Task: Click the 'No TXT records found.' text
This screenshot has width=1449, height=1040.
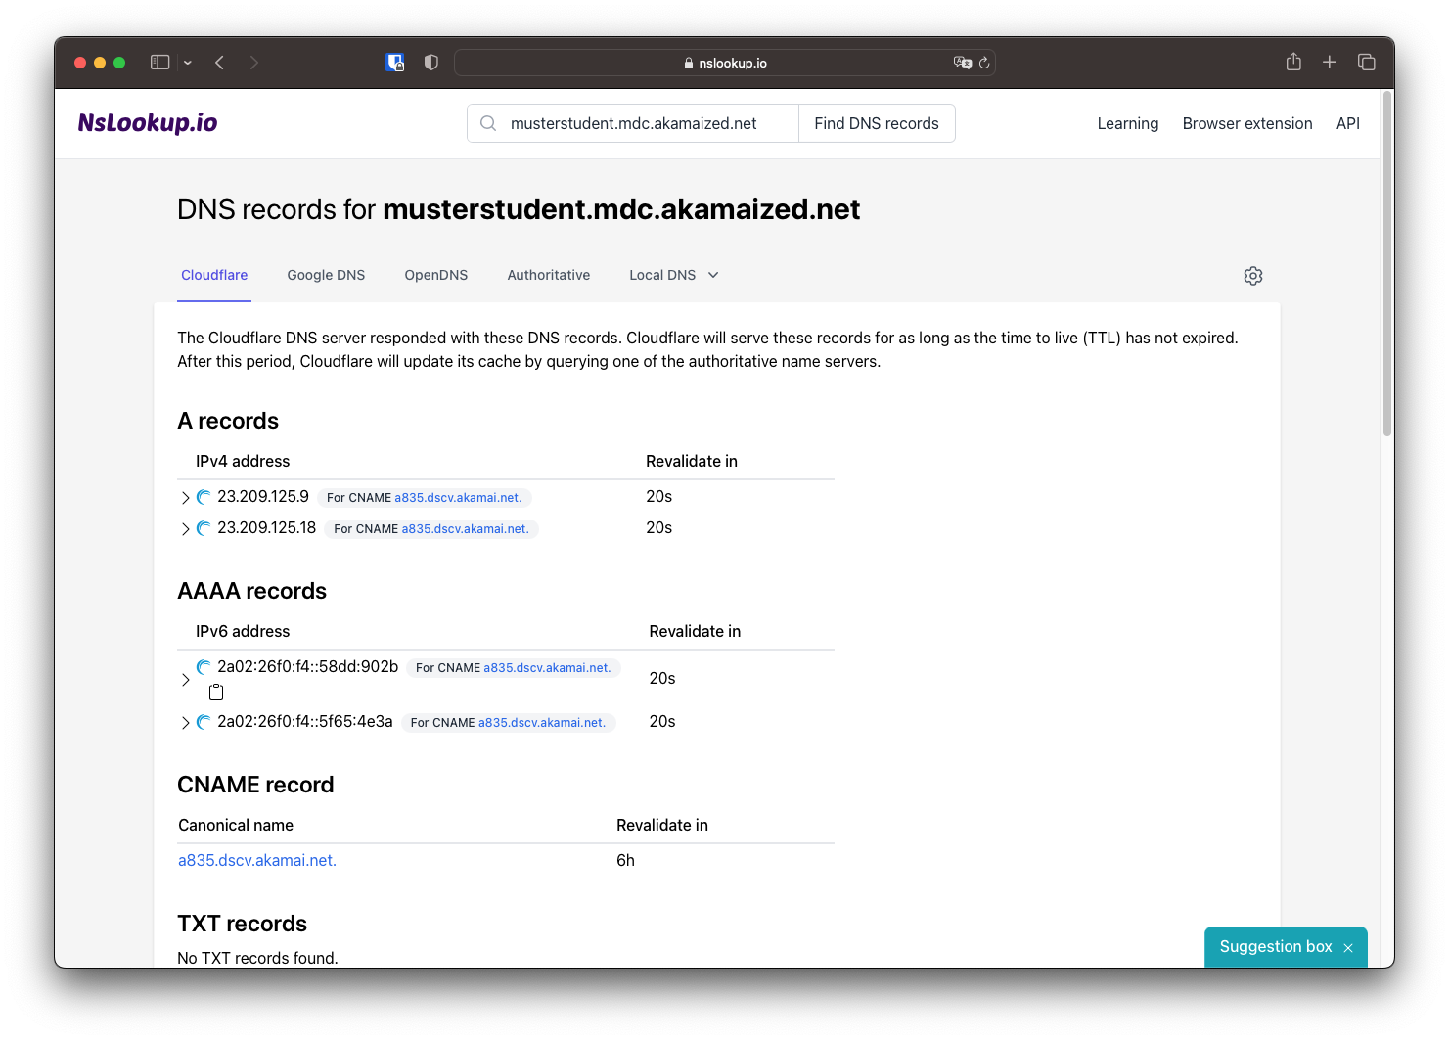Action: [x=257, y=958]
